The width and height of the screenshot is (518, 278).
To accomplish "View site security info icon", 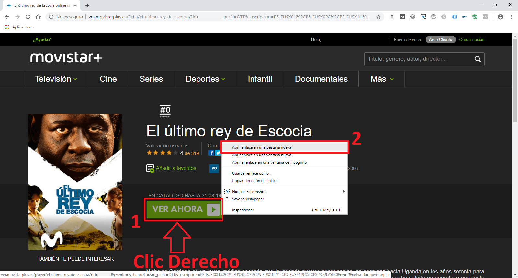I will [x=51, y=17].
